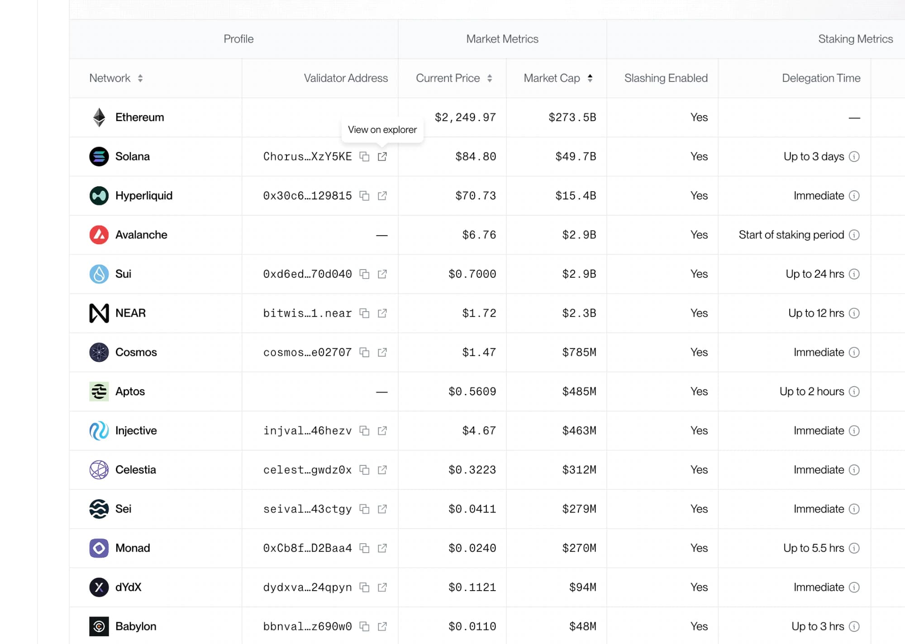
Task: Show info for Sui delegation time
Action: pyautogui.click(x=854, y=274)
